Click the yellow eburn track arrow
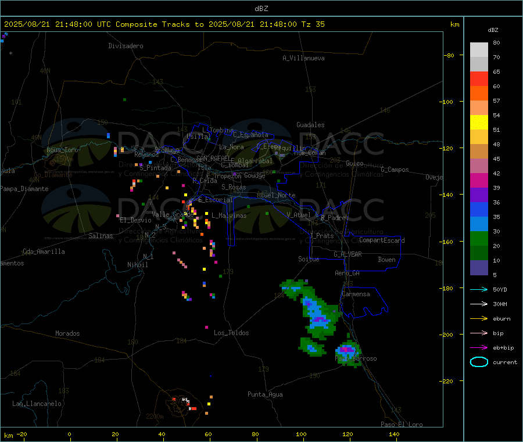523x442 pixels. pyautogui.click(x=479, y=319)
